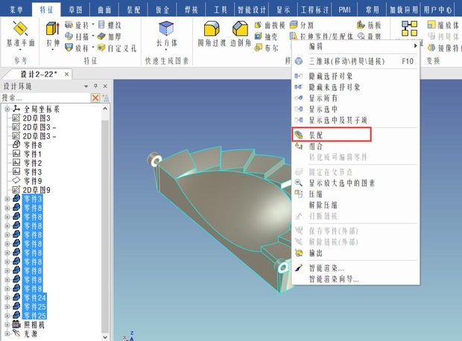This screenshot has width=462, height=341.
Task: Open the dropdown arrow next to 扫描
Action: (93, 36)
